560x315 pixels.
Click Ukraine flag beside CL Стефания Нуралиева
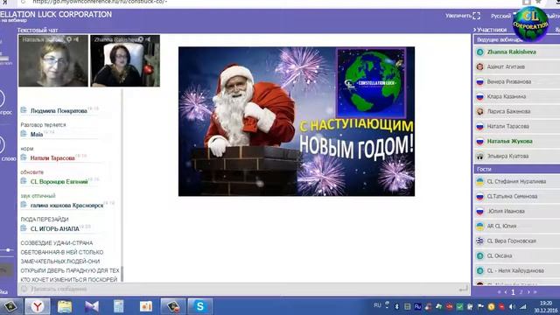(480, 181)
